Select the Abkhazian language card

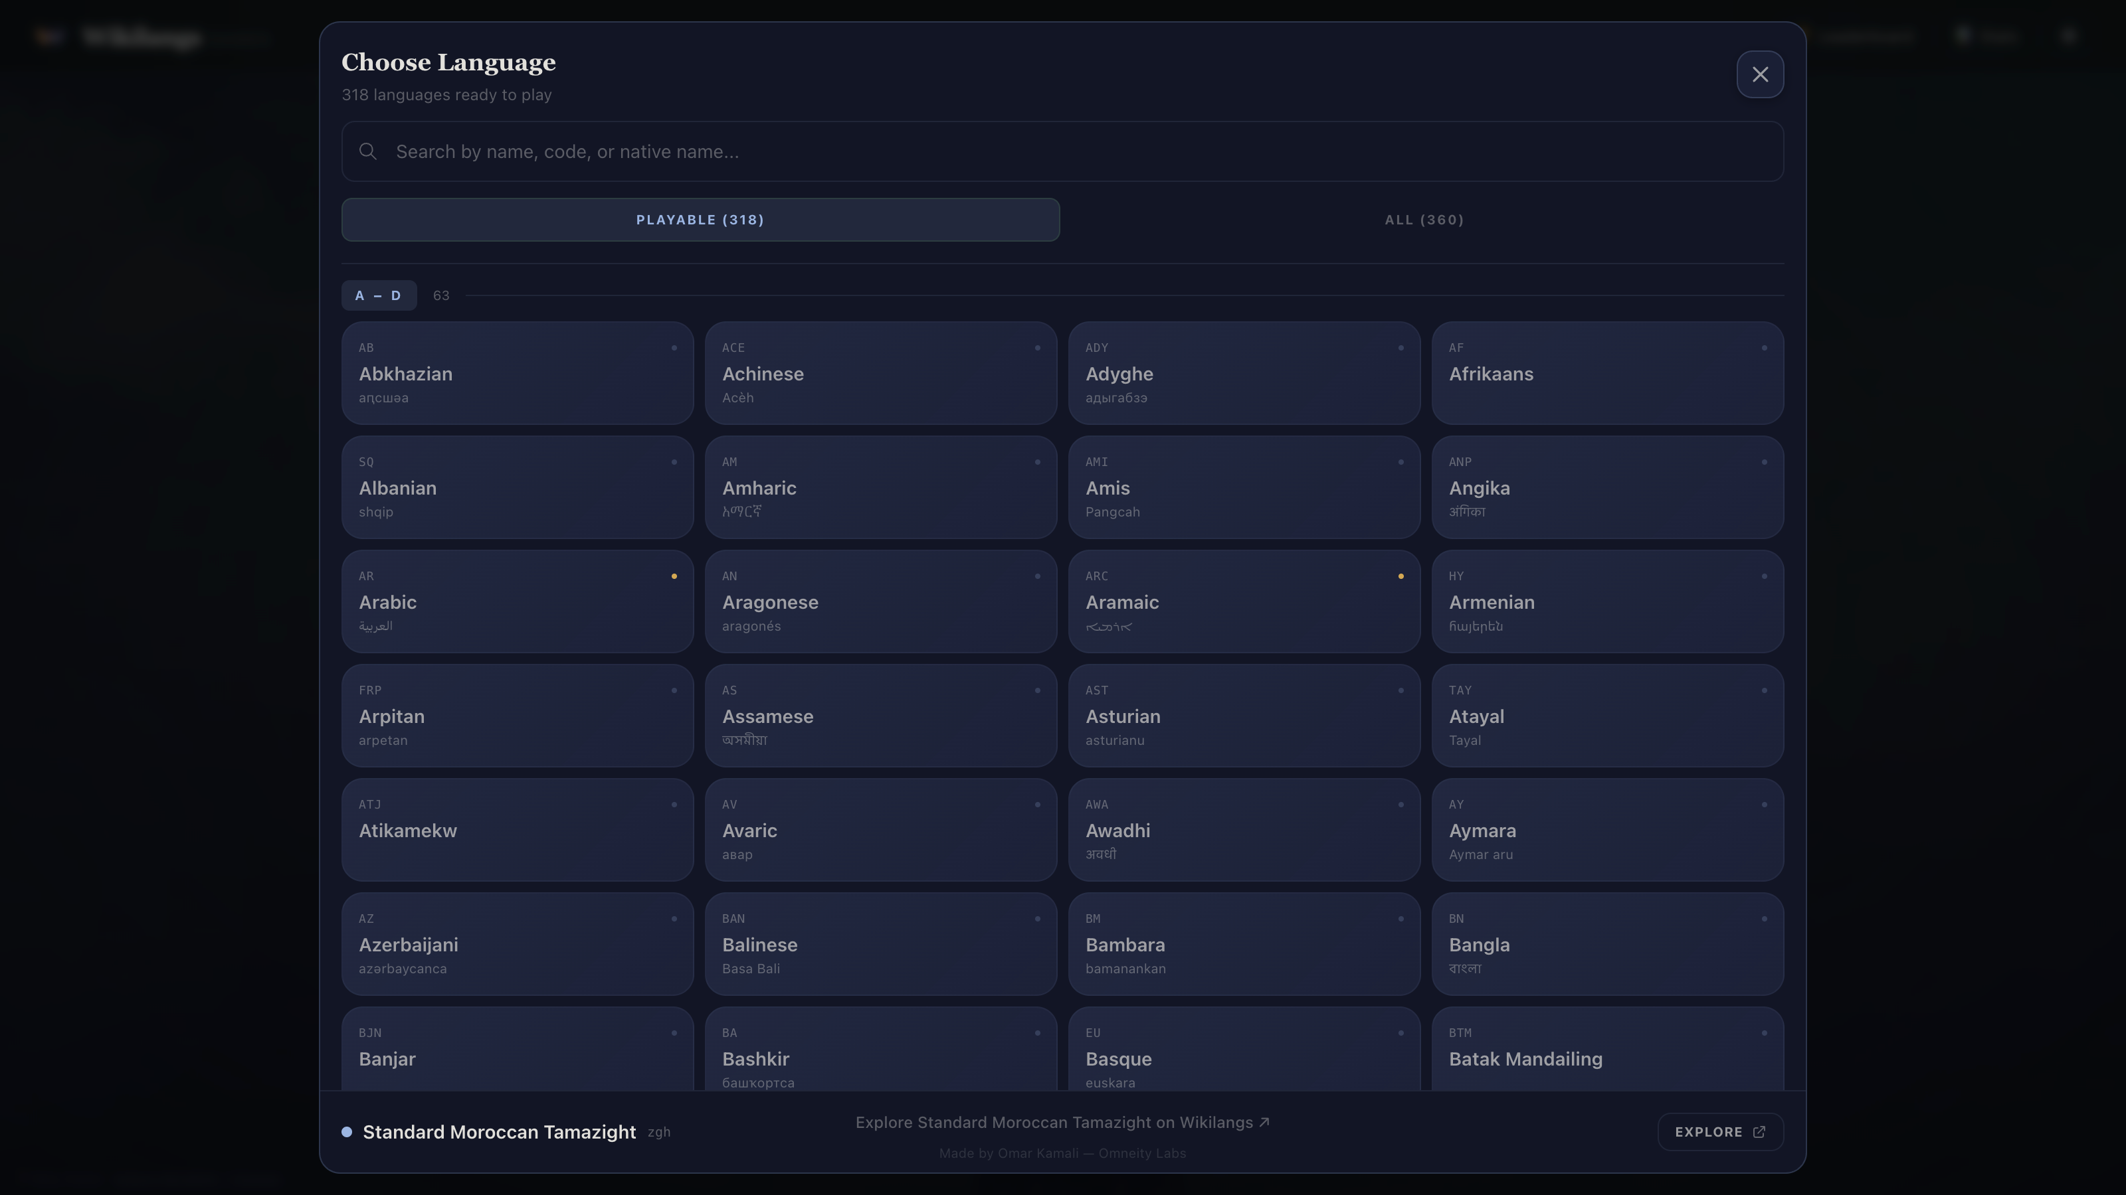click(517, 372)
